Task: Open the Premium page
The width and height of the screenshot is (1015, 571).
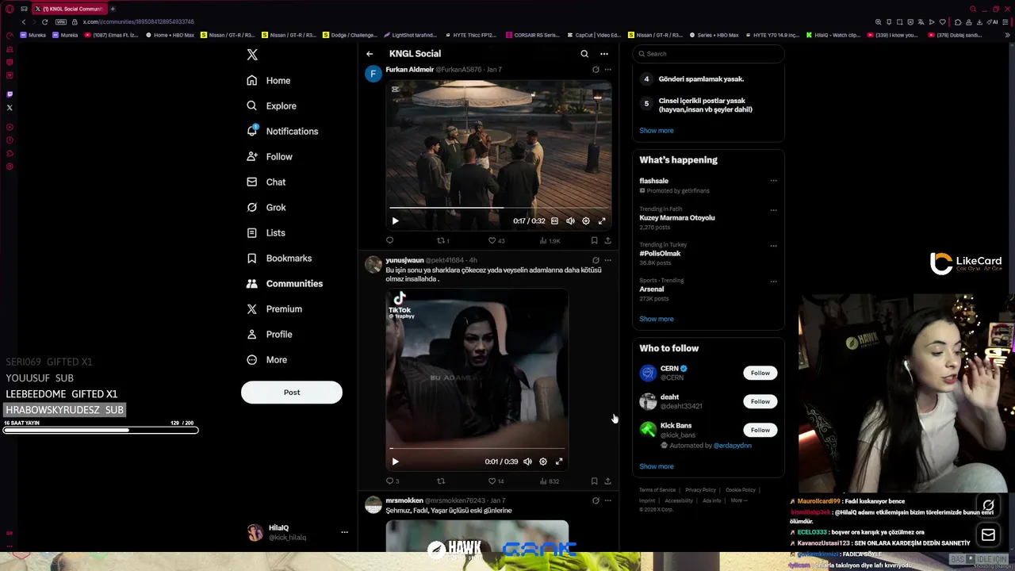Action: pos(274,308)
